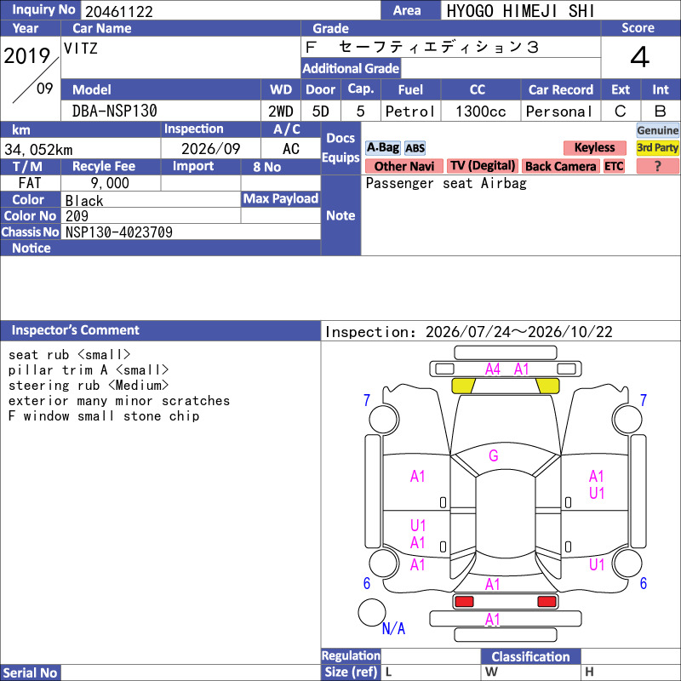Click the ABS equipment badge
Viewport: 681px width, 681px height.
coord(415,148)
